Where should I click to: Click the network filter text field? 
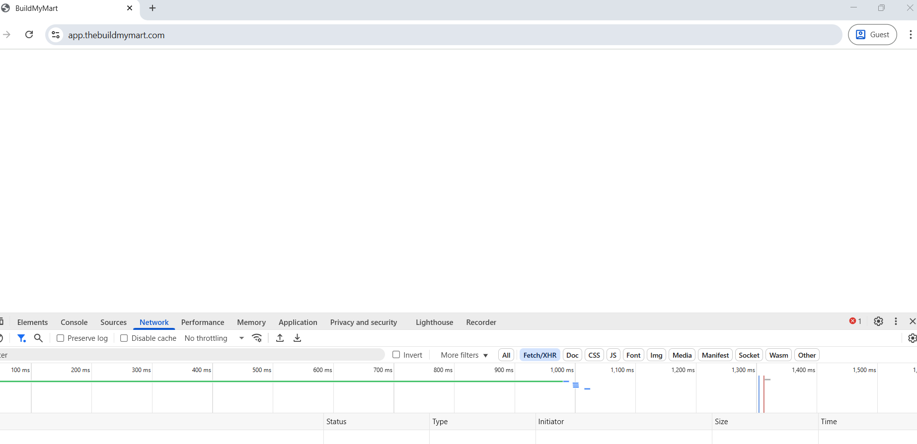pyautogui.click(x=192, y=355)
